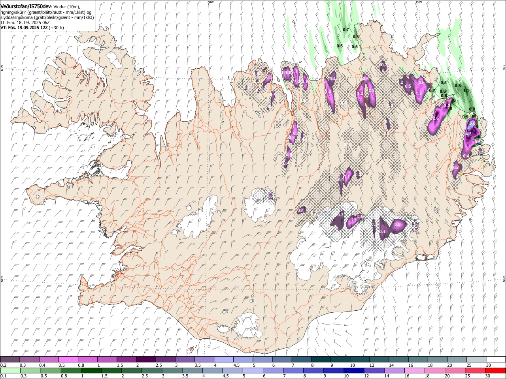Click the 'slydda/snjókoma' legend description line
Image resolution: width=506 pixels, height=379 pixels.
(x=47, y=17)
